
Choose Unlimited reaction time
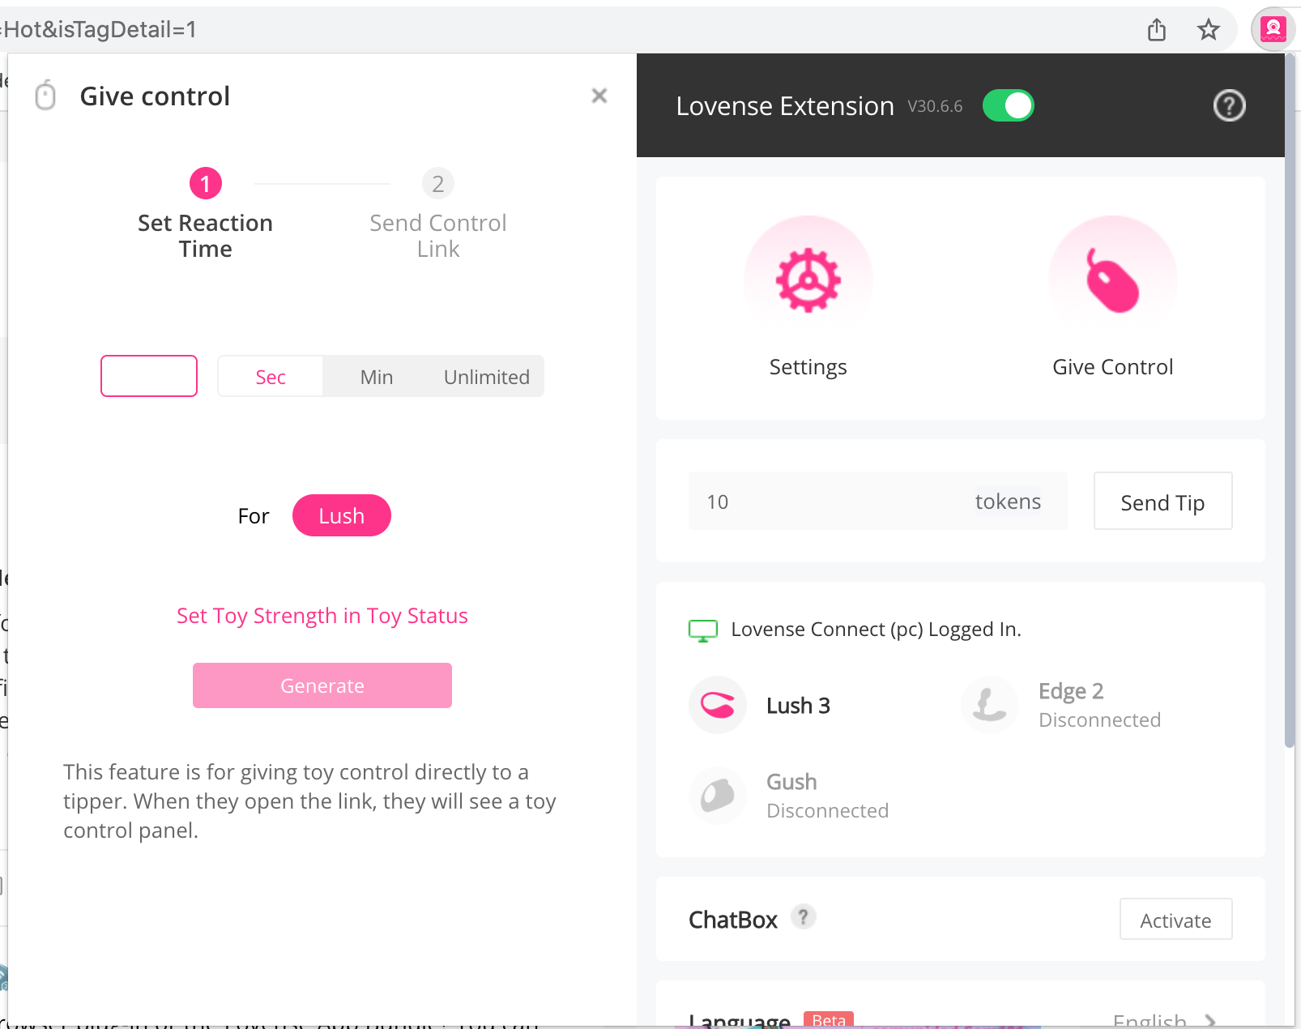coord(486,377)
